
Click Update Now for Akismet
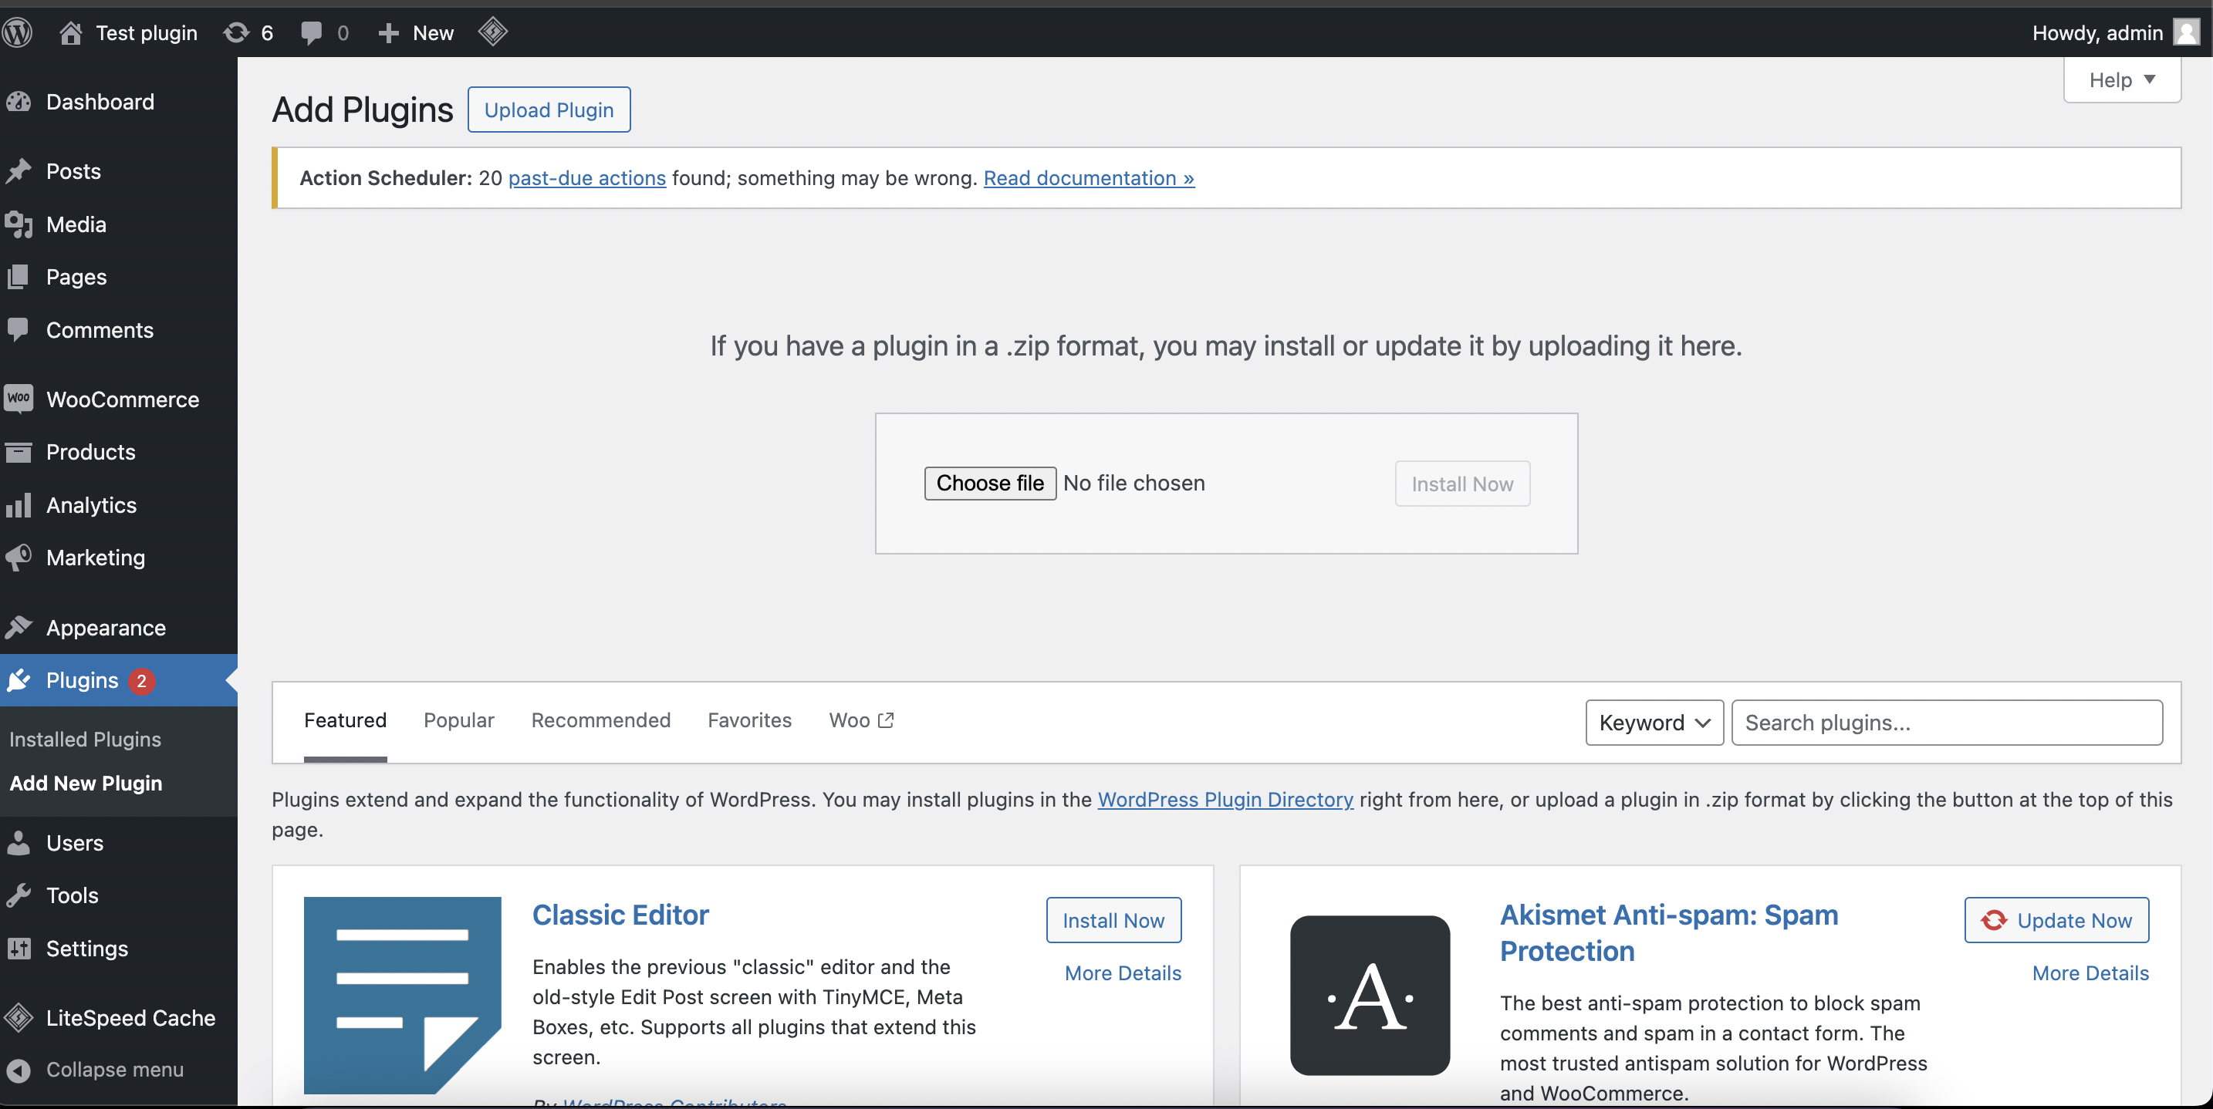pos(2056,920)
